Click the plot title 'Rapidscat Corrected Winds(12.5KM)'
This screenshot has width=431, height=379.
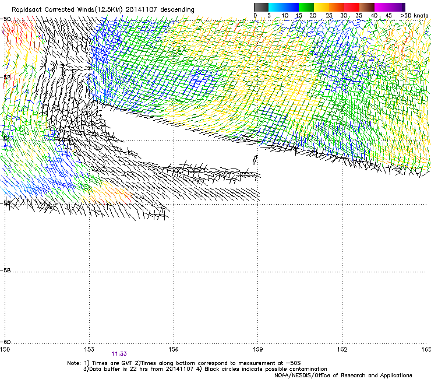coord(67,10)
